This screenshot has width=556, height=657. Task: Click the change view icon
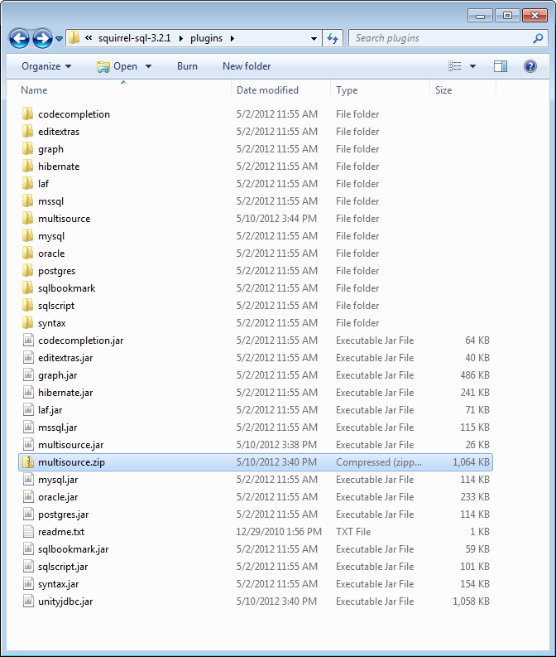coord(455,66)
